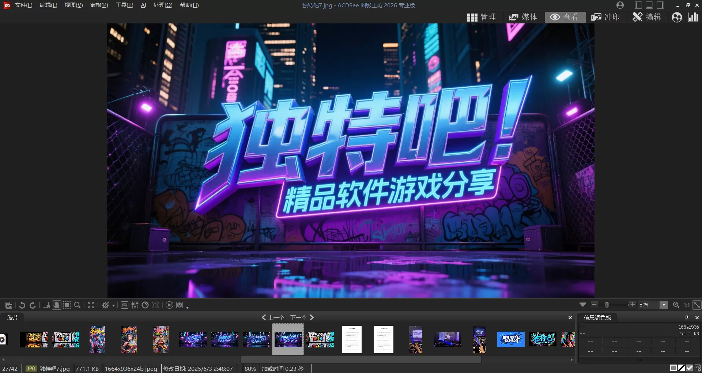The height and width of the screenshot is (373, 702).
Task: Go to previous image (上一个)
Action: click(273, 317)
